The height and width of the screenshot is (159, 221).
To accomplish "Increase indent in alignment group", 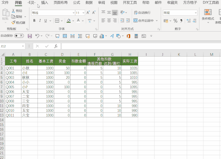I will tap(128, 20).
